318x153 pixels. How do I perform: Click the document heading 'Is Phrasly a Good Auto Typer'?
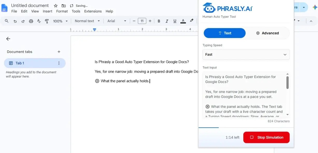point(142,62)
